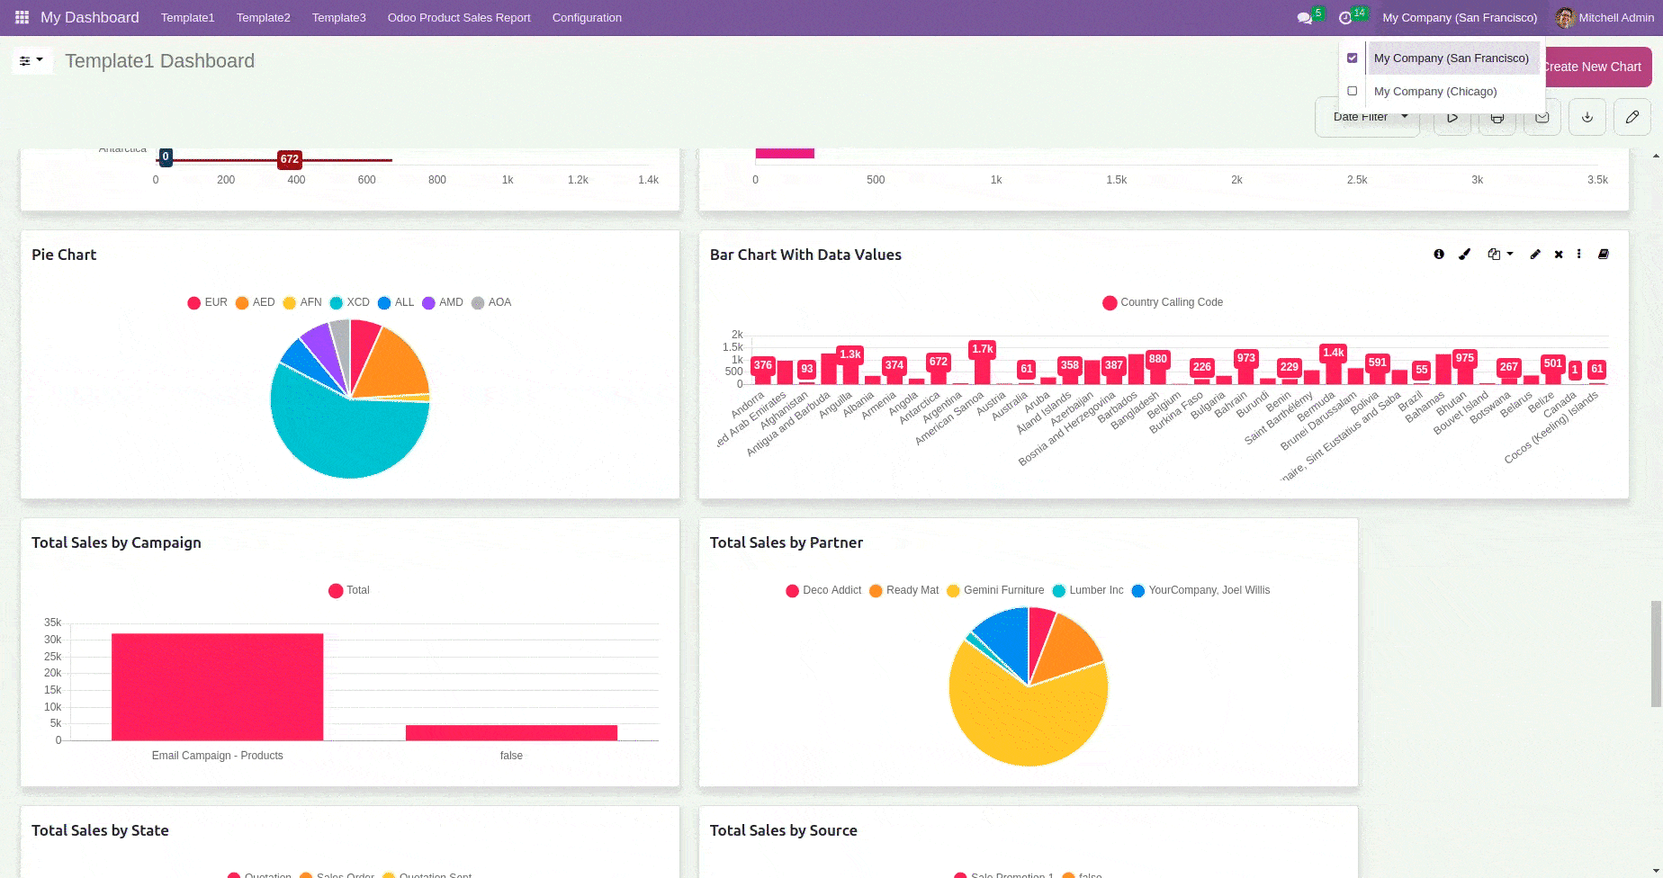Open the Mitchell Admin user menu

point(1605,18)
